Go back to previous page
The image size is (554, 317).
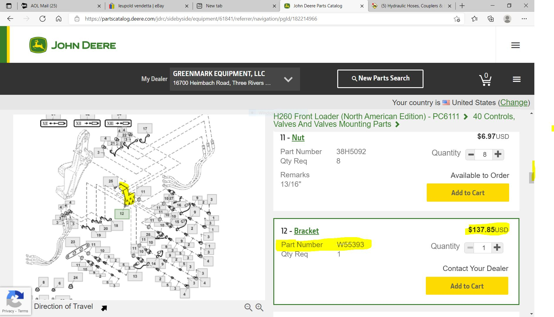pyautogui.click(x=10, y=19)
